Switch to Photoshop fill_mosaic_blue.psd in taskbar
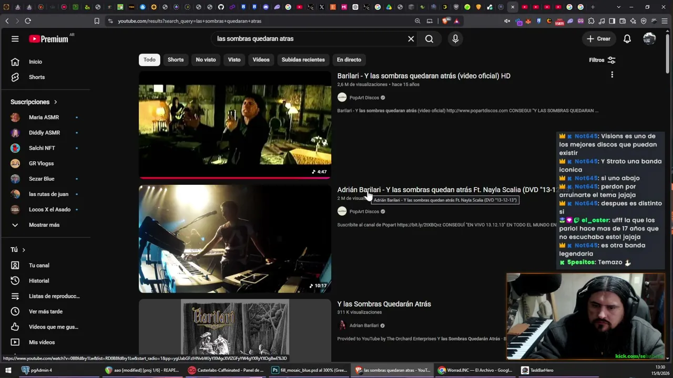Image resolution: width=673 pixels, height=378 pixels. click(309, 370)
